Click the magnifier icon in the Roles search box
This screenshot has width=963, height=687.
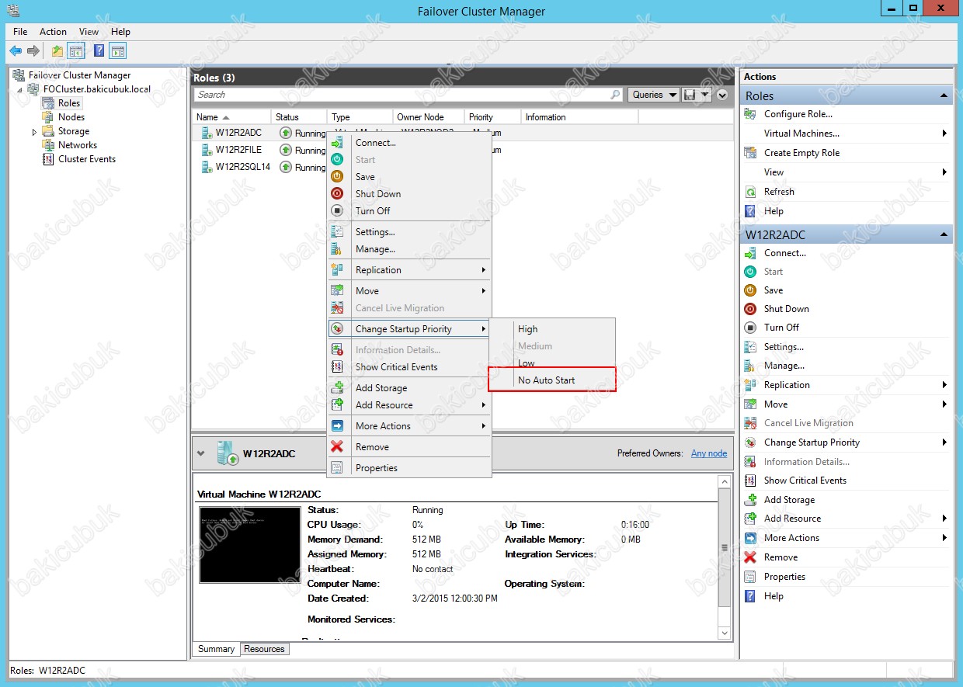click(616, 95)
